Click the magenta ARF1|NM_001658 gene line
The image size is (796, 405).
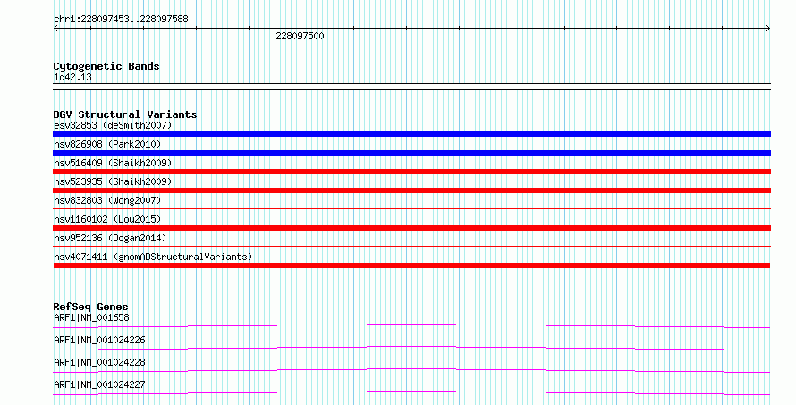pos(411,325)
